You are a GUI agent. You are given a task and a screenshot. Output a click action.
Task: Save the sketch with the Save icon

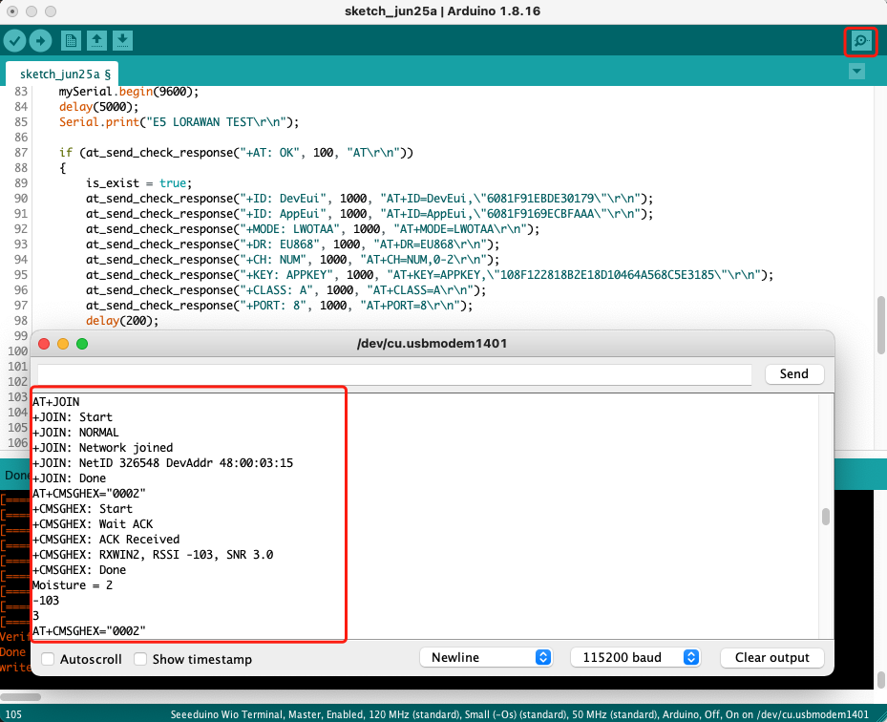click(x=123, y=41)
